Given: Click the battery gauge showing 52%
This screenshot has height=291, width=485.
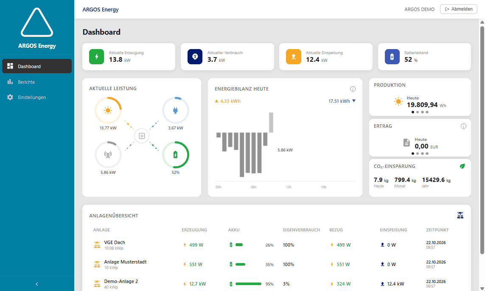Looking at the screenshot, I should point(175,155).
